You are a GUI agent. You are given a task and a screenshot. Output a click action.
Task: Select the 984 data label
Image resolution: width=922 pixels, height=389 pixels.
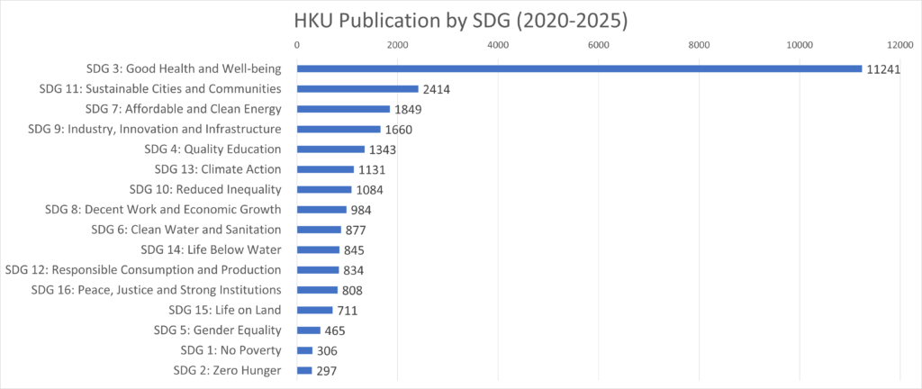(x=361, y=210)
